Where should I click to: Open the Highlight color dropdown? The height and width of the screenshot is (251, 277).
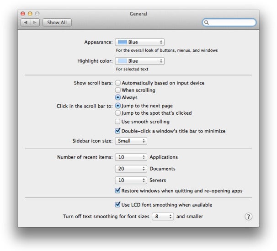click(x=139, y=61)
